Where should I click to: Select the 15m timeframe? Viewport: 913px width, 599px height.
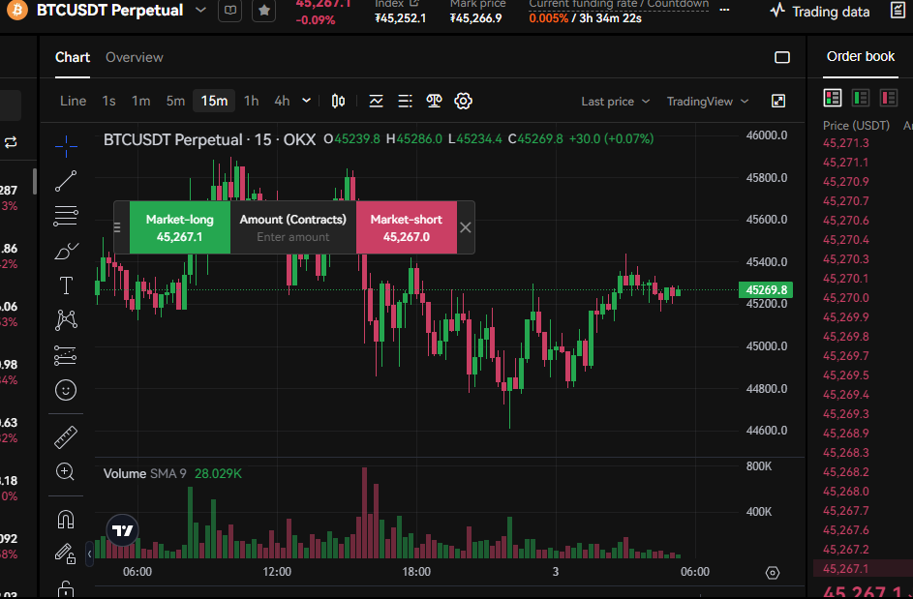coord(214,101)
